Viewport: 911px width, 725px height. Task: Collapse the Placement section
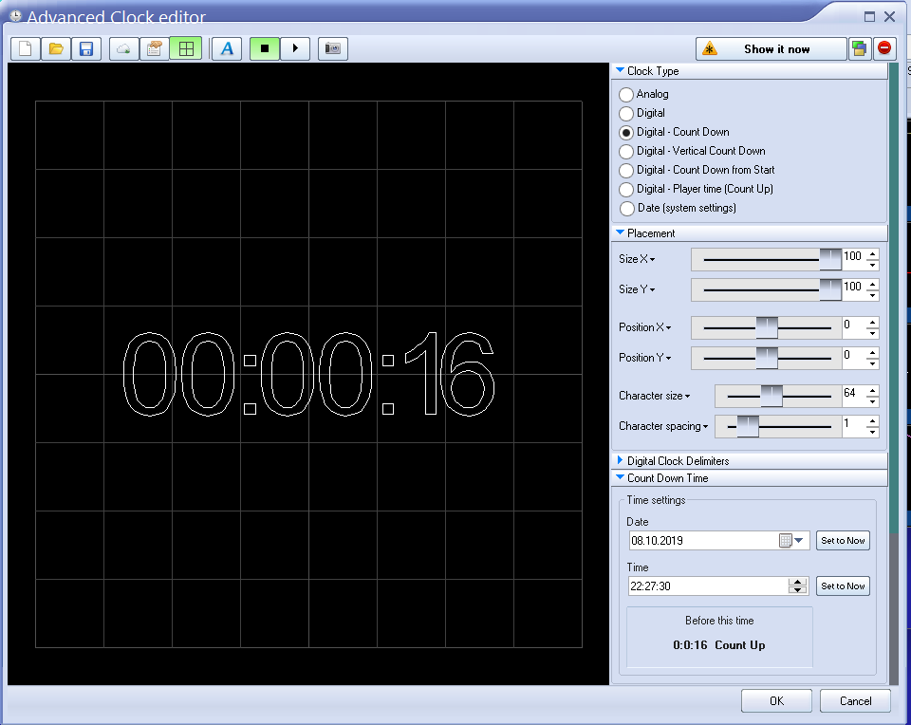coord(651,233)
